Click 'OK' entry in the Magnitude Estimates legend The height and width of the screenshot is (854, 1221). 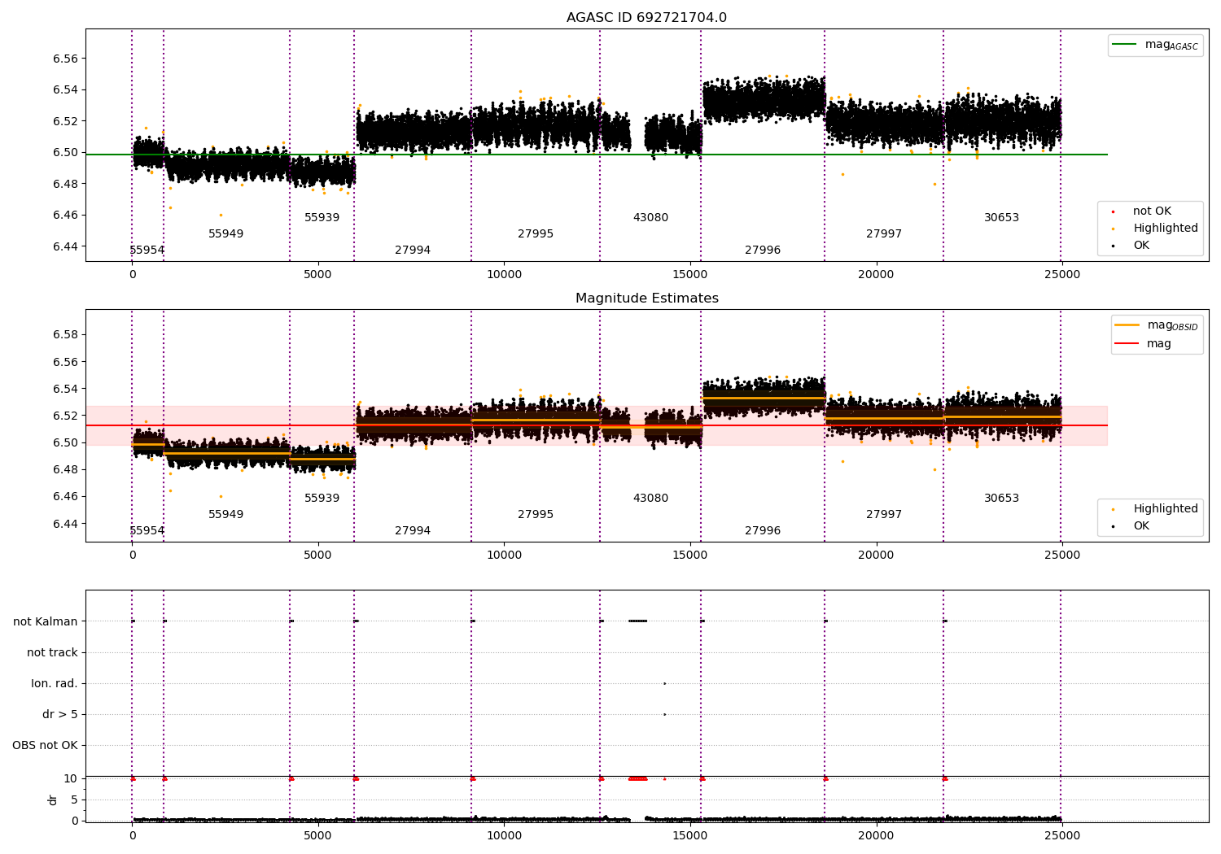1141,526
